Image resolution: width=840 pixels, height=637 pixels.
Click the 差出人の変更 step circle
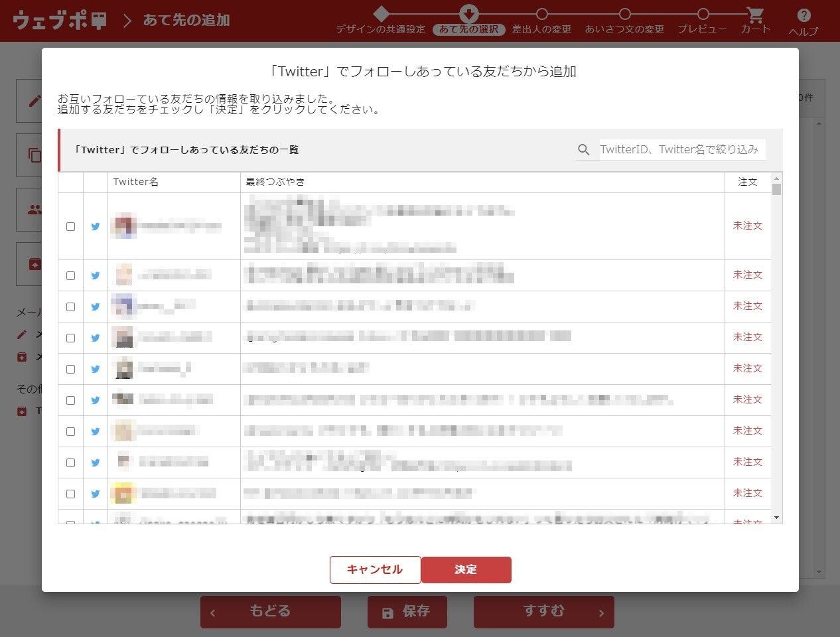pyautogui.click(x=542, y=14)
